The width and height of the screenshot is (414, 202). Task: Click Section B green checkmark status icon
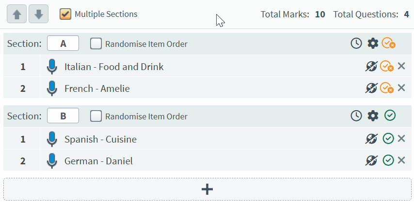pos(390,115)
